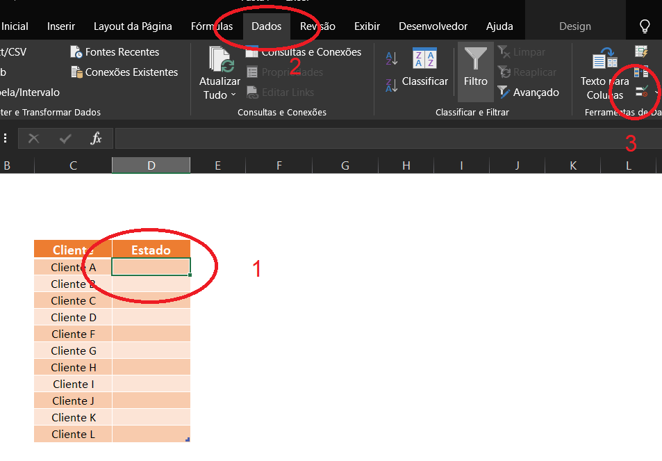Click the Propriedades command
Viewport: 662px width, 461px height.
(285, 72)
